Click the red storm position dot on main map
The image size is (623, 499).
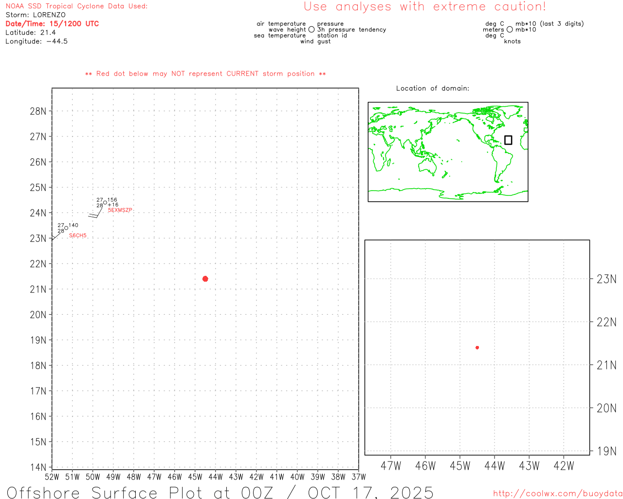pos(205,279)
